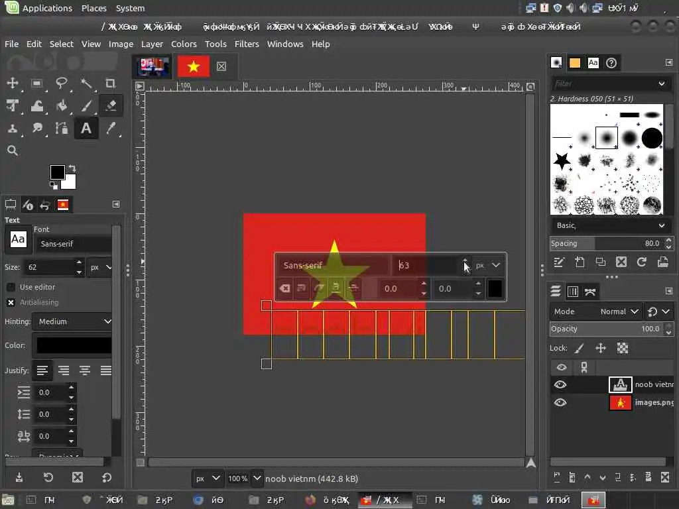Click the text Color black swatch
The width and height of the screenshot is (679, 509).
(x=74, y=345)
